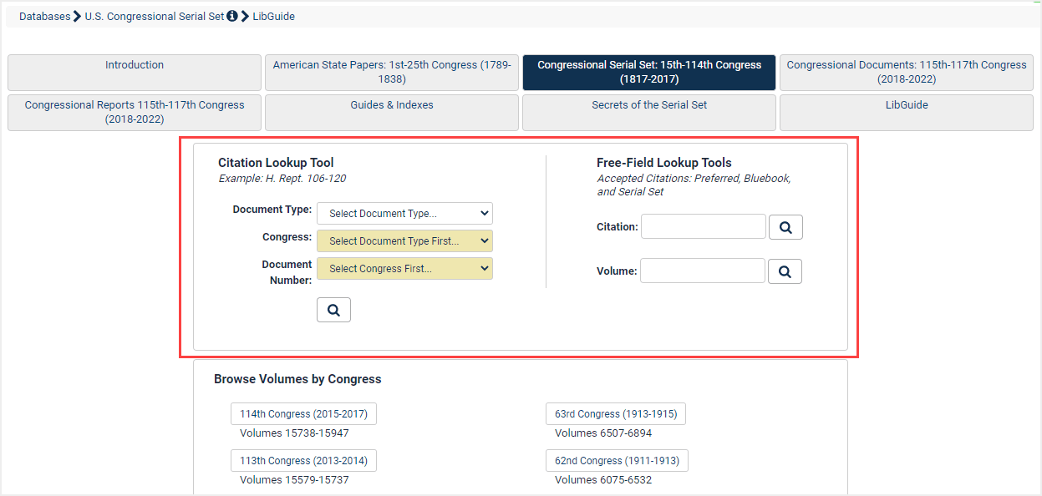
Task: Click inside the Citation input field
Action: 703,226
